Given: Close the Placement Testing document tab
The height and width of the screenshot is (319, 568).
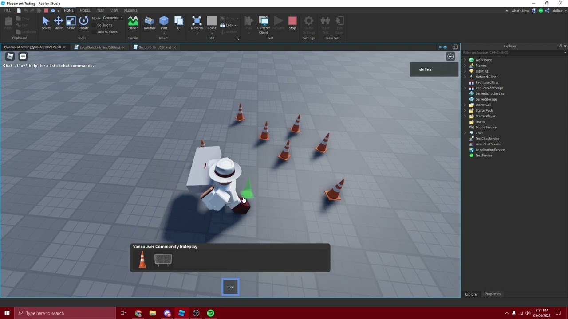Looking at the screenshot, I should pos(64,47).
